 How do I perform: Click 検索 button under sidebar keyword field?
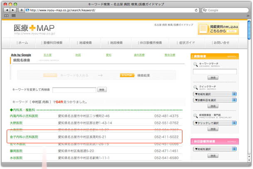(213, 78)
